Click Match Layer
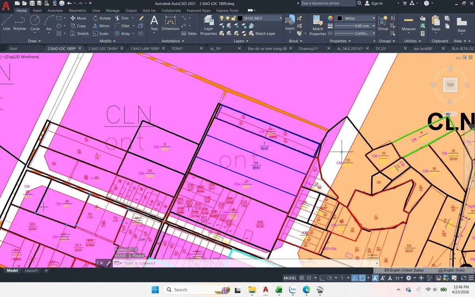Screen dimensions: 475x297 (x=262, y=34)
